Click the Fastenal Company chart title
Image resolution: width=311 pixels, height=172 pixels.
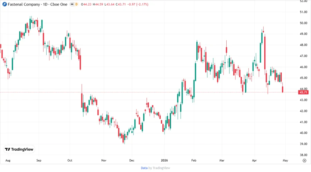[37, 4]
